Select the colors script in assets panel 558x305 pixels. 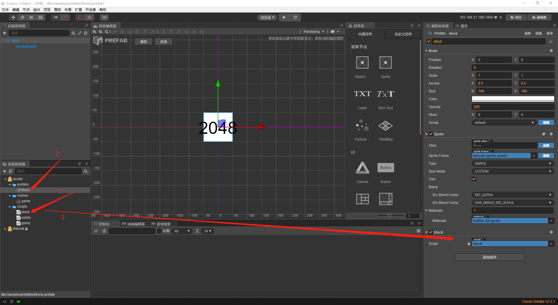[x=26, y=217]
